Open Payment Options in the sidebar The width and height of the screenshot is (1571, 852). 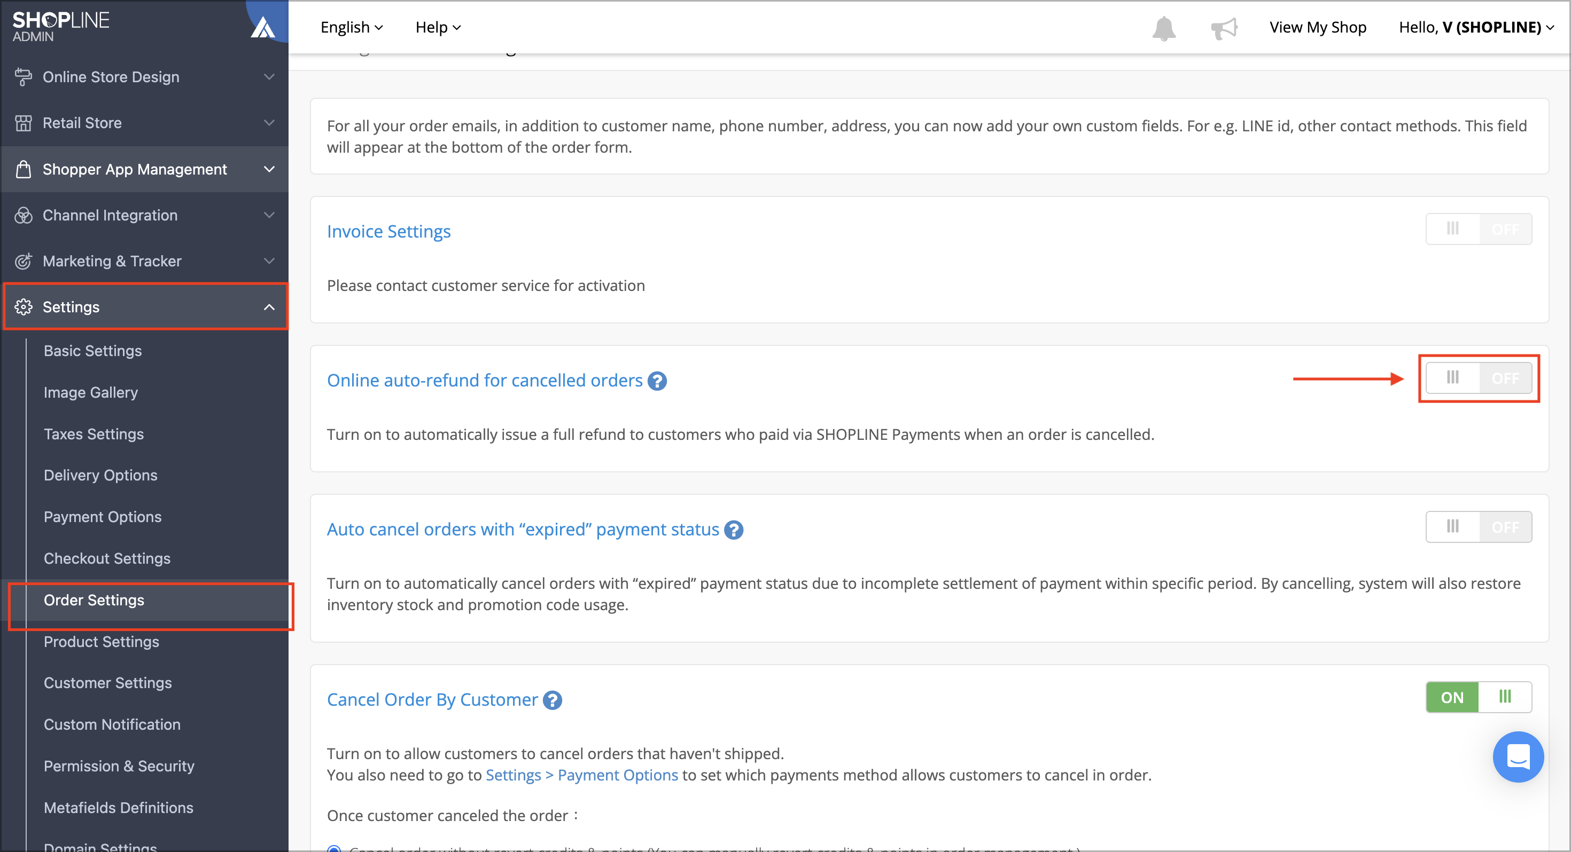point(103,517)
